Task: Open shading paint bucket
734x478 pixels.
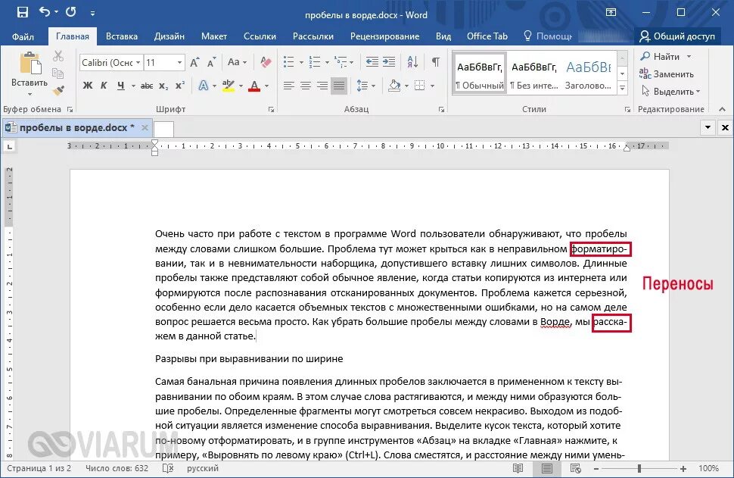Action: [394, 86]
